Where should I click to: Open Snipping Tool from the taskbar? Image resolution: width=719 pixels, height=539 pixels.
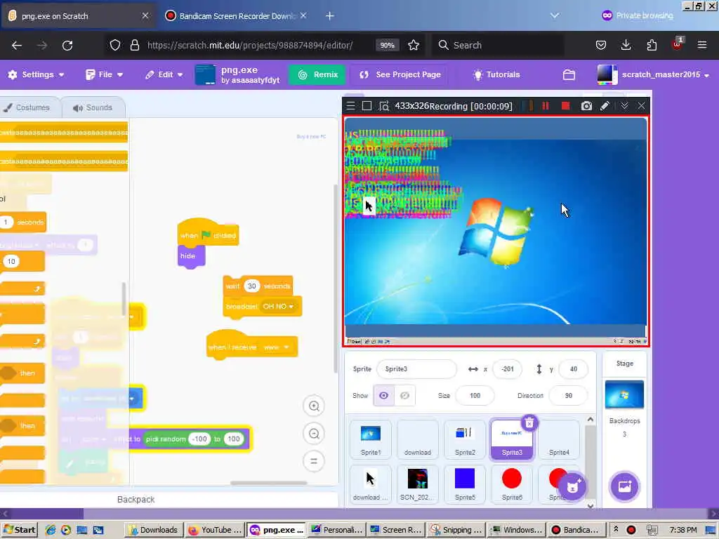point(456,530)
